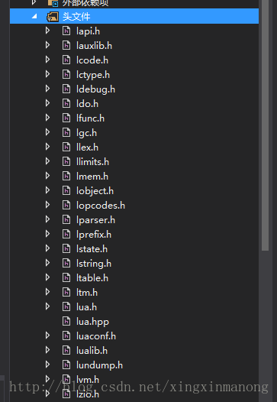Click the 头文件 folder filter icon

click(x=53, y=17)
